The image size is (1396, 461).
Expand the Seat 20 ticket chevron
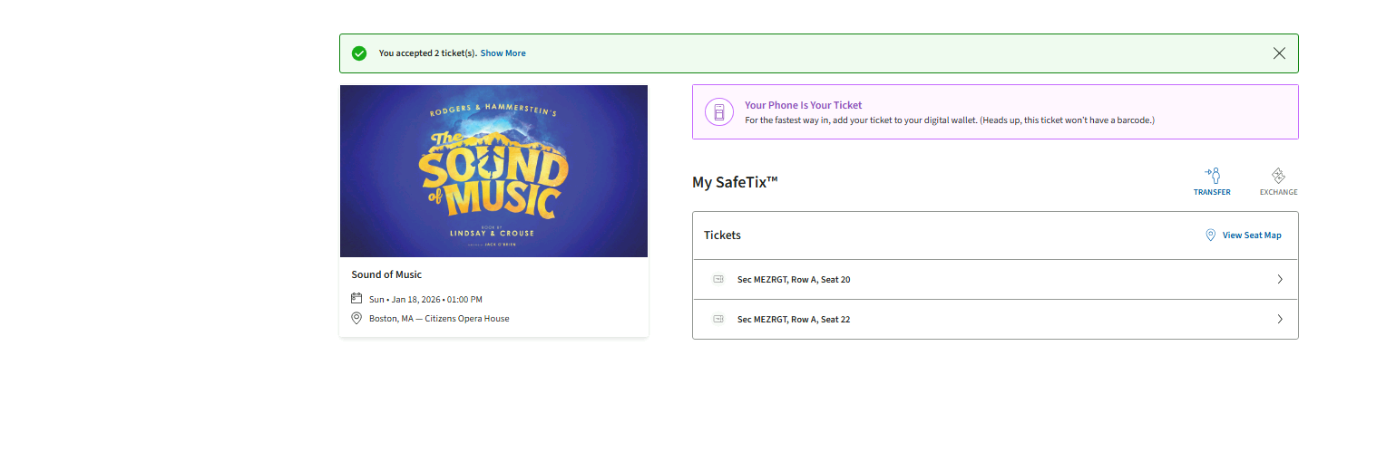click(x=1280, y=280)
